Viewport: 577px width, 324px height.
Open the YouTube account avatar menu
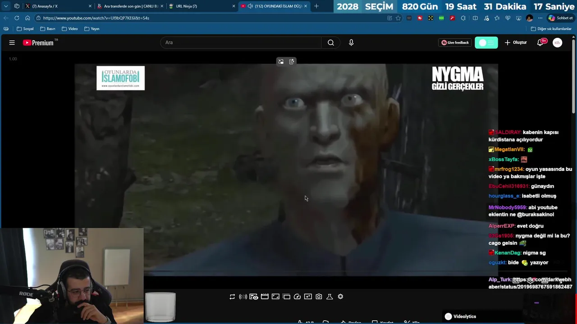pos(558,43)
